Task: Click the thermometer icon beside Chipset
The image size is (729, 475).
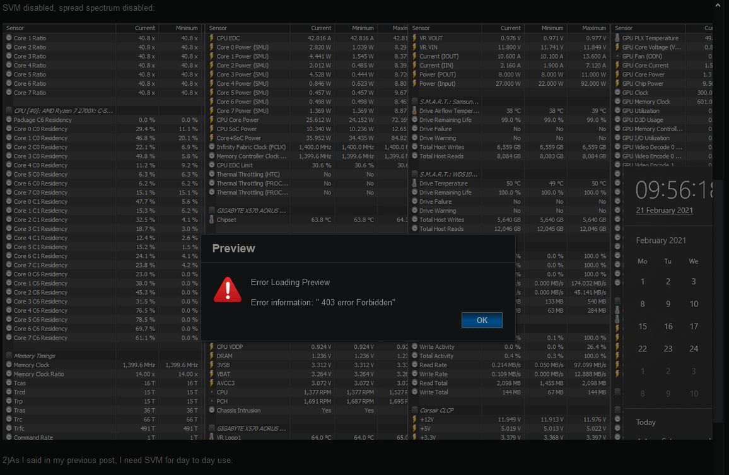Action: pyautogui.click(x=211, y=220)
